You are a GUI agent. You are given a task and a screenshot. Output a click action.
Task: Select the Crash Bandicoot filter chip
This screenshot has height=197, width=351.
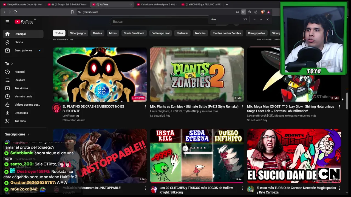(x=134, y=33)
